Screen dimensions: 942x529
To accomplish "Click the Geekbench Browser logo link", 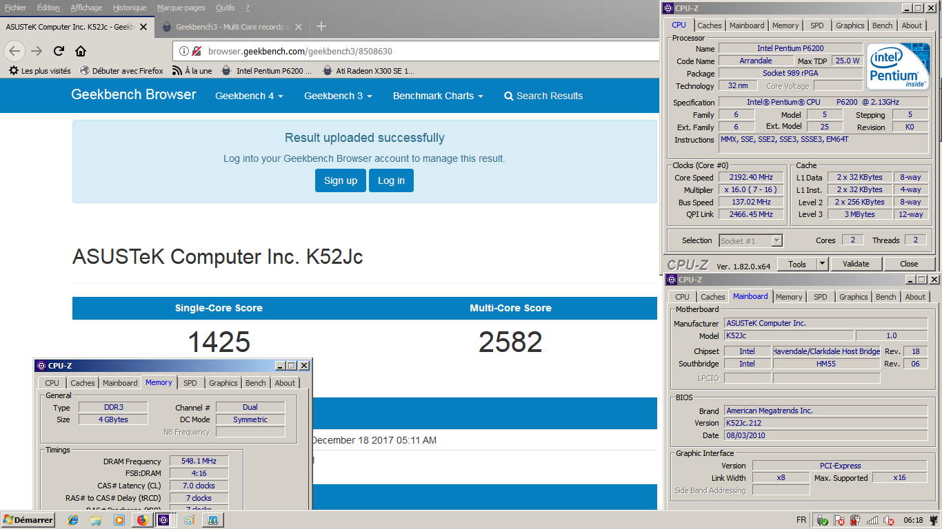I will pos(134,95).
